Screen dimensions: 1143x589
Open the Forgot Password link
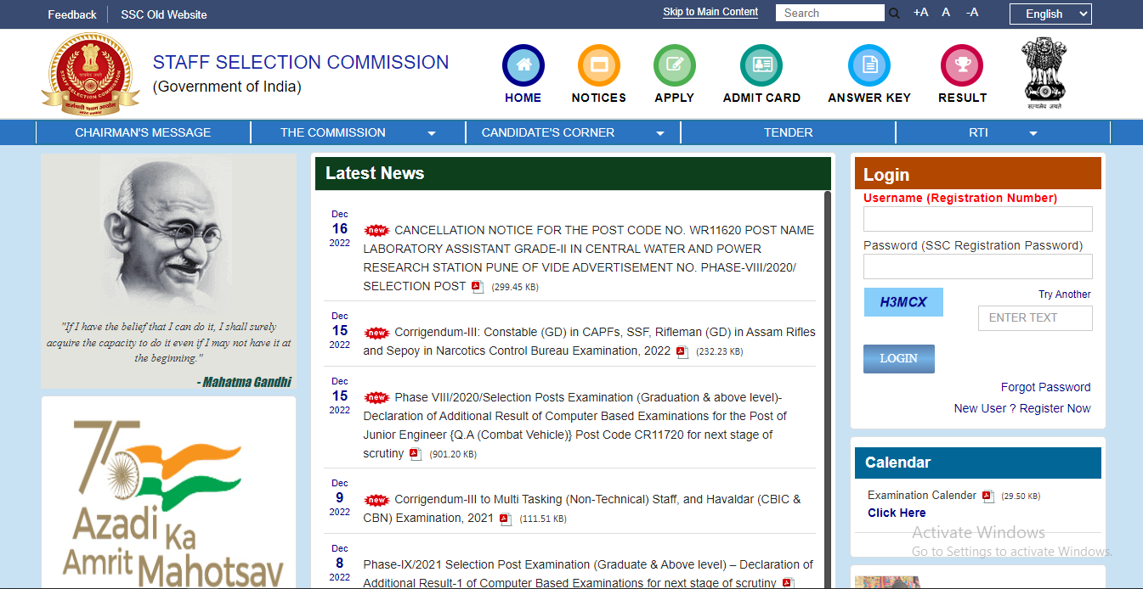tap(1045, 387)
